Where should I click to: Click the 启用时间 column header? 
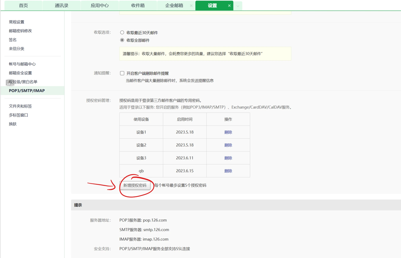[185, 119]
